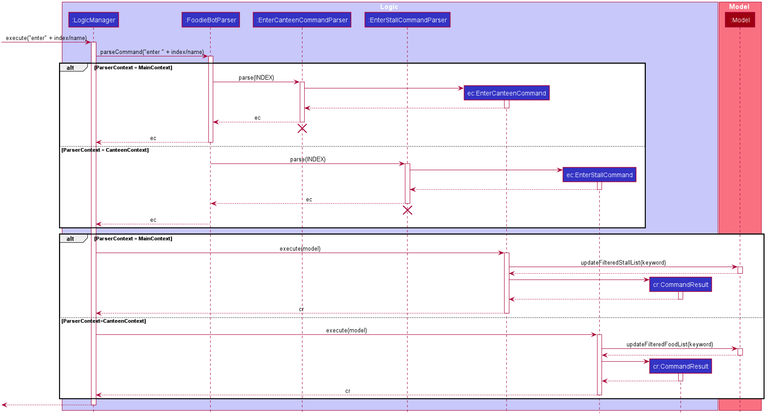Click the FoodieBotParser activation bar
The height and width of the screenshot is (418, 769).
tap(211, 99)
